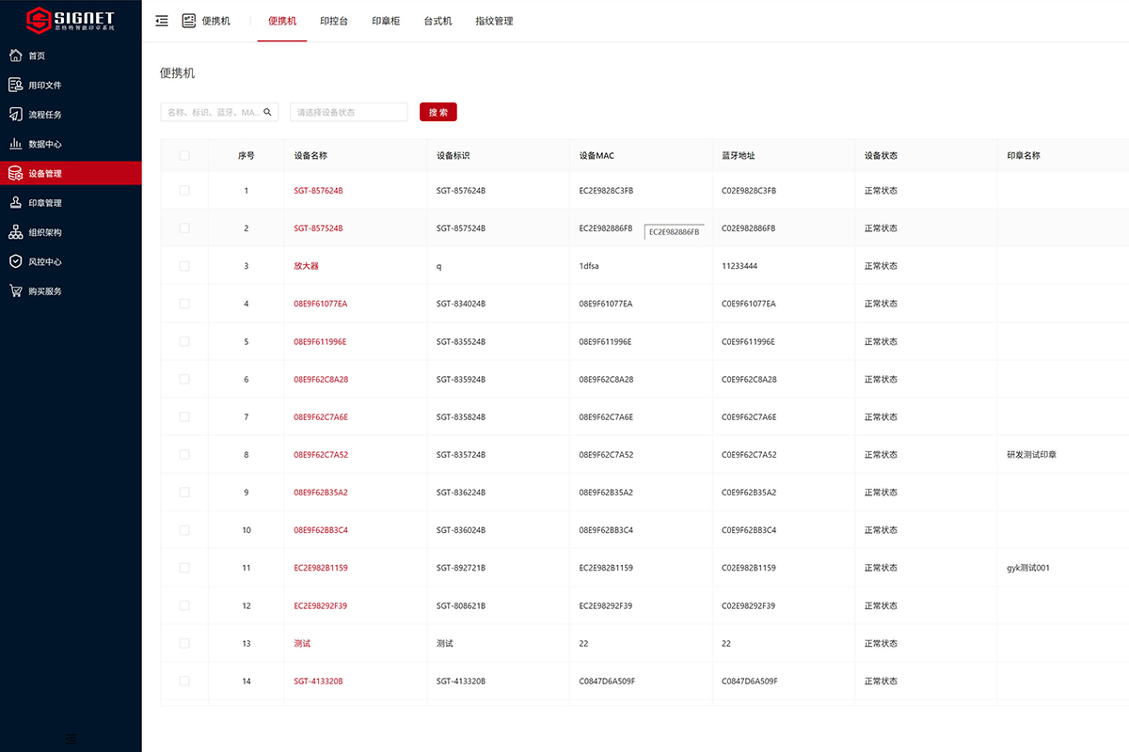Open device link 放大器
Image resolution: width=1129 pixels, height=752 pixels.
306,266
